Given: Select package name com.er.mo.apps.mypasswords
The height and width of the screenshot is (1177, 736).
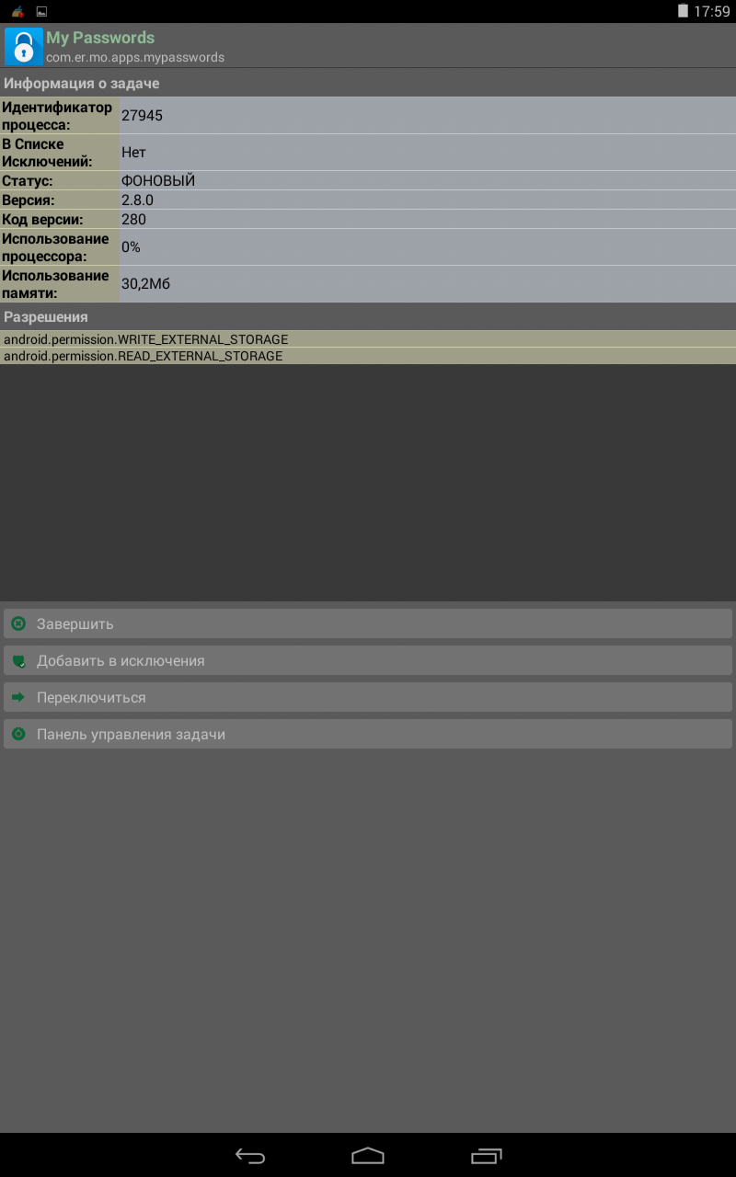Looking at the screenshot, I should click(x=135, y=57).
